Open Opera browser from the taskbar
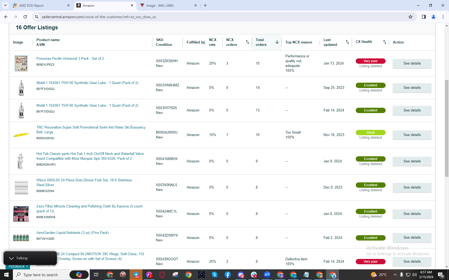 pos(162,275)
